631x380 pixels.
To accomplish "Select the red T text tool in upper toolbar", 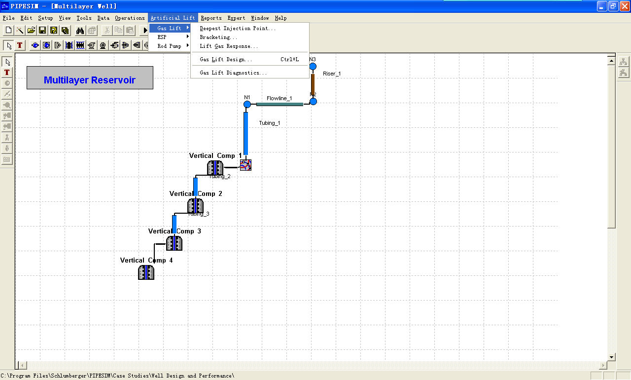I will coord(20,45).
